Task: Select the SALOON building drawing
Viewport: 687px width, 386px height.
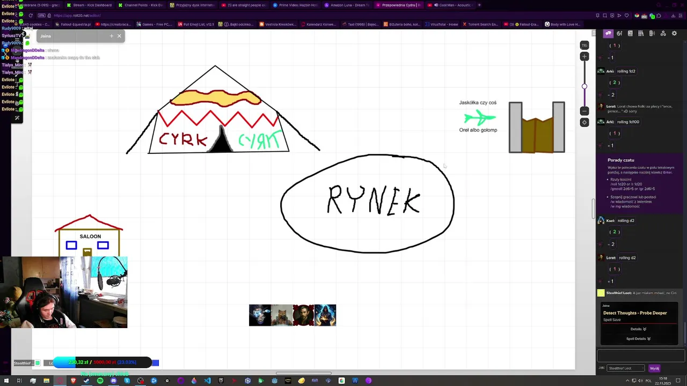Action: pos(89,236)
